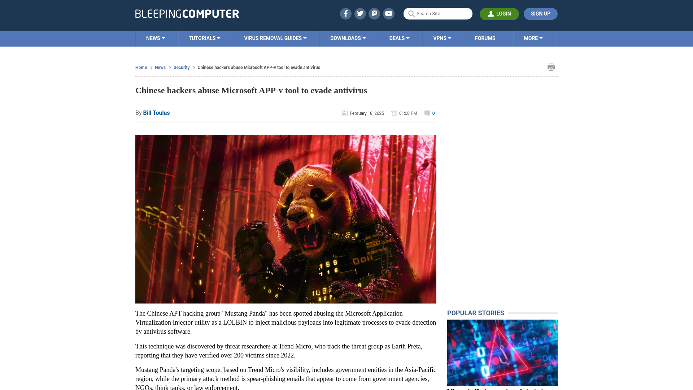This screenshot has height=390, width=693.
Task: Open the BleepingComputer Facebook page icon
Action: point(345,14)
